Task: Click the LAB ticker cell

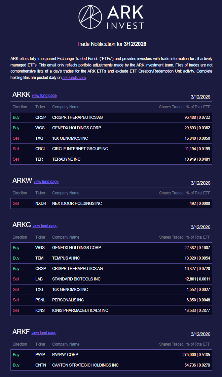Action: [39, 279]
